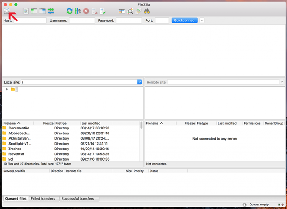Open the Site Manager icon
The image size is (287, 209).
pos(7,11)
